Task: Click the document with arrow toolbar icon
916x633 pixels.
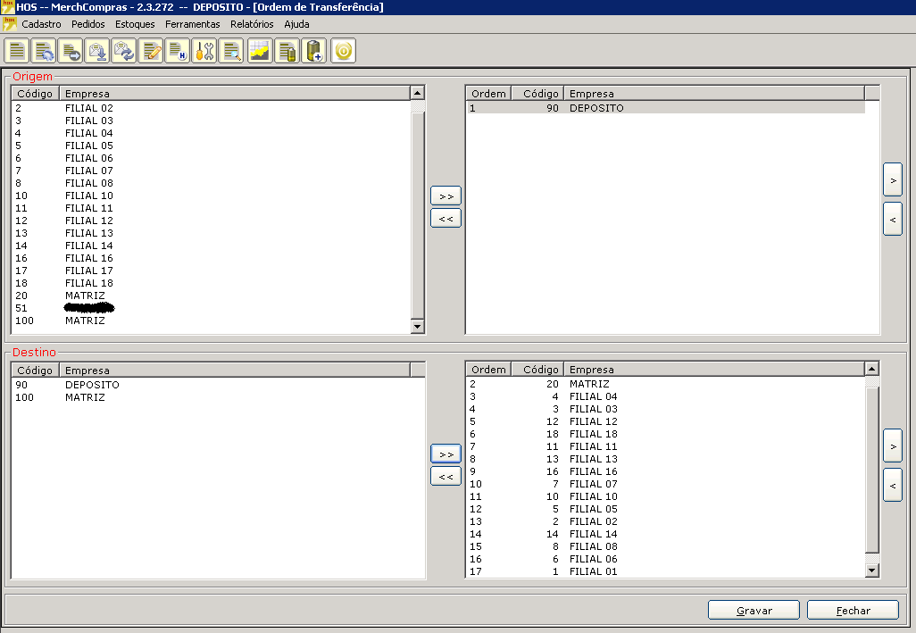Action: point(71,51)
